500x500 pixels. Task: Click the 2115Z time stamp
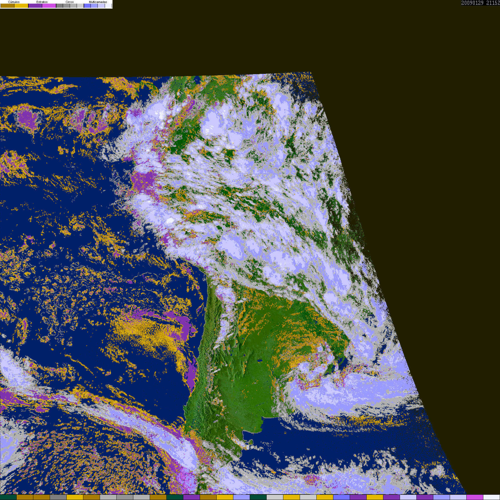pyautogui.click(x=493, y=3)
